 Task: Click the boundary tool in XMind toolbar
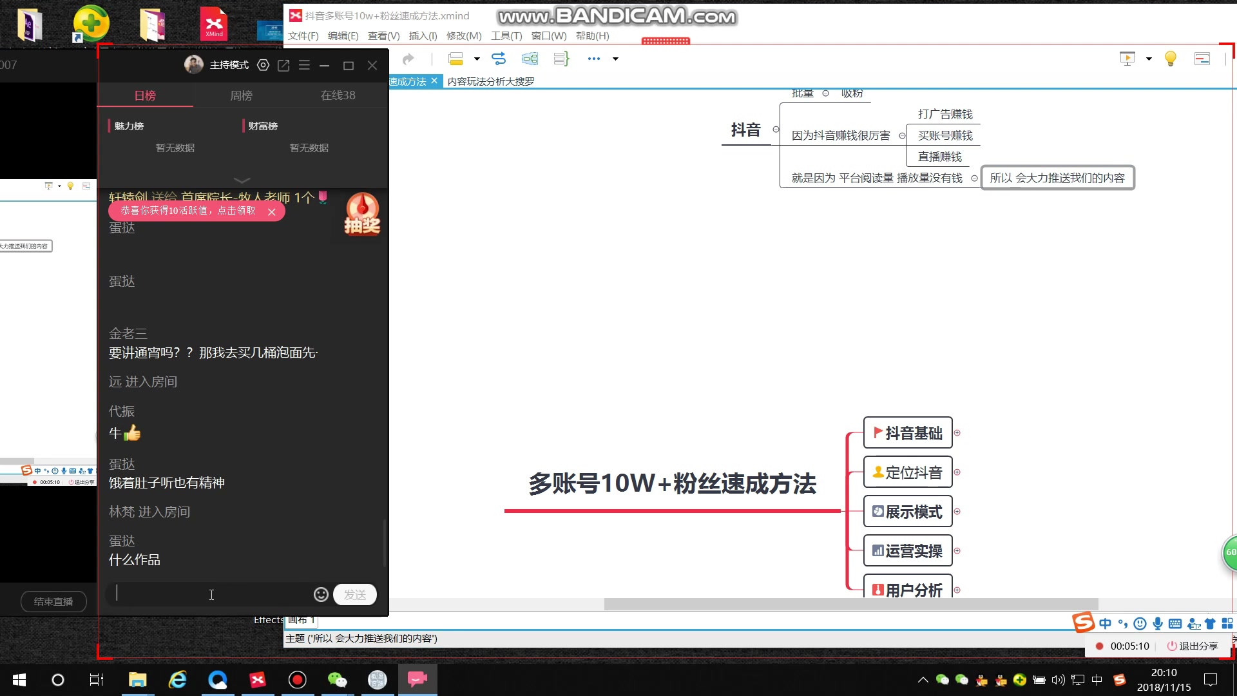pos(530,59)
